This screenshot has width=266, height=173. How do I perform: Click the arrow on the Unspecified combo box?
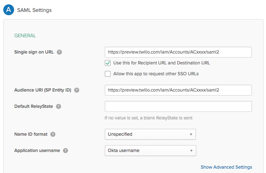tap(191, 134)
